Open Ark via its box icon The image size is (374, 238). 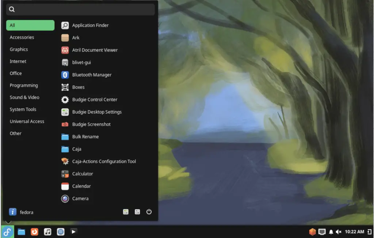pos(65,38)
